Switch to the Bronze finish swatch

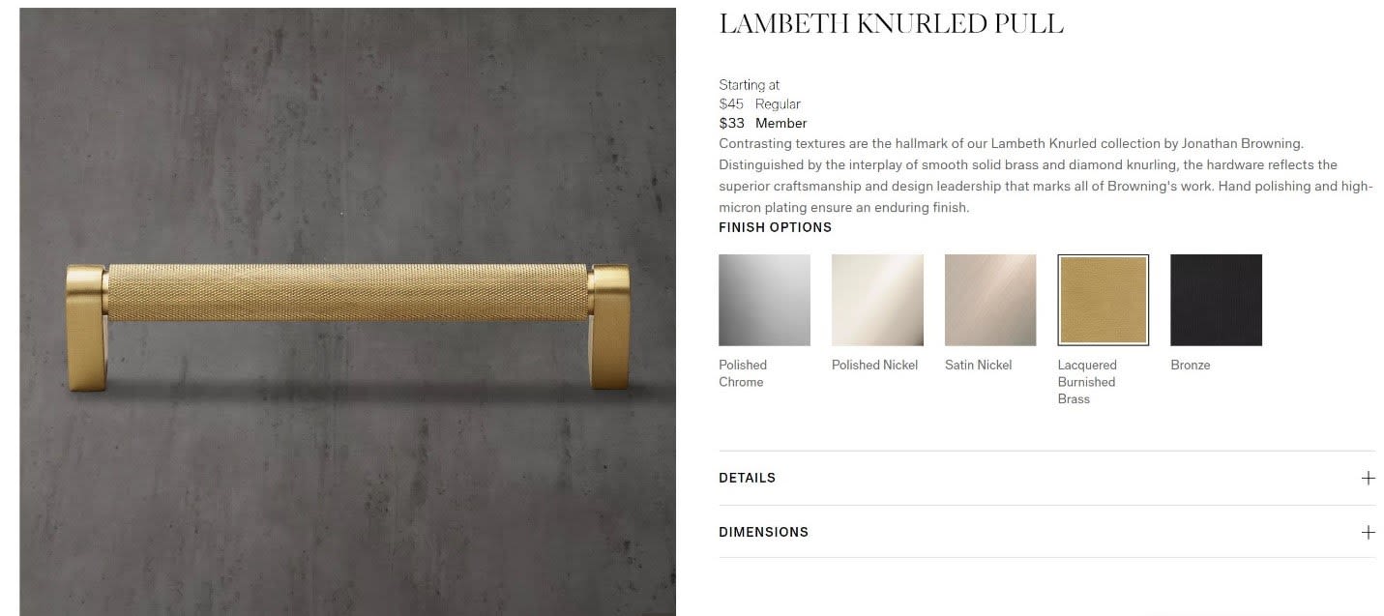click(1216, 300)
